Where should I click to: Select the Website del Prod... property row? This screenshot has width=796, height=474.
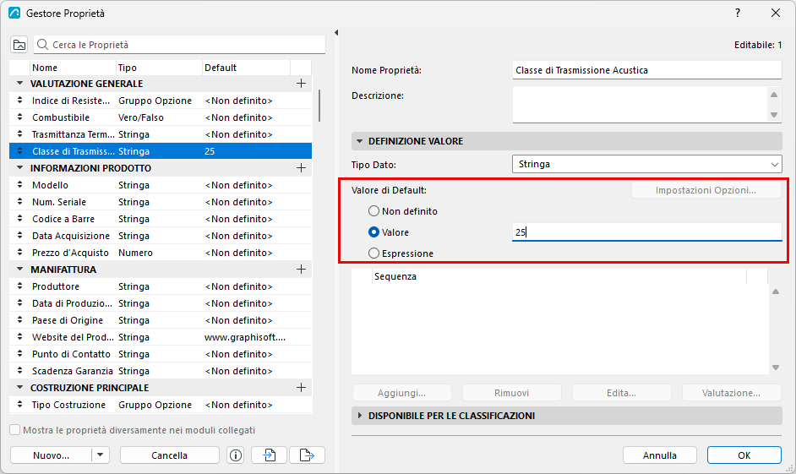point(161,337)
